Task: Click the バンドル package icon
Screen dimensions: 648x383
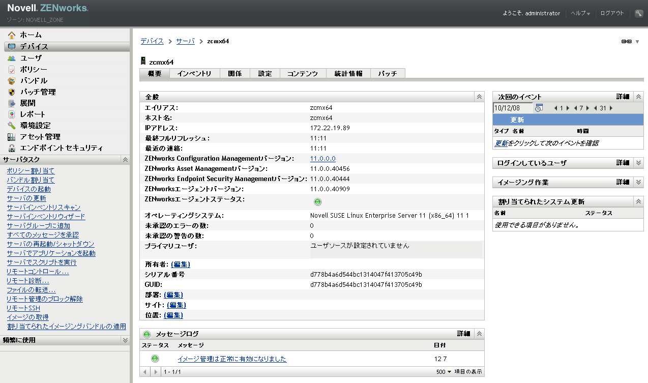Action: click(x=12, y=80)
